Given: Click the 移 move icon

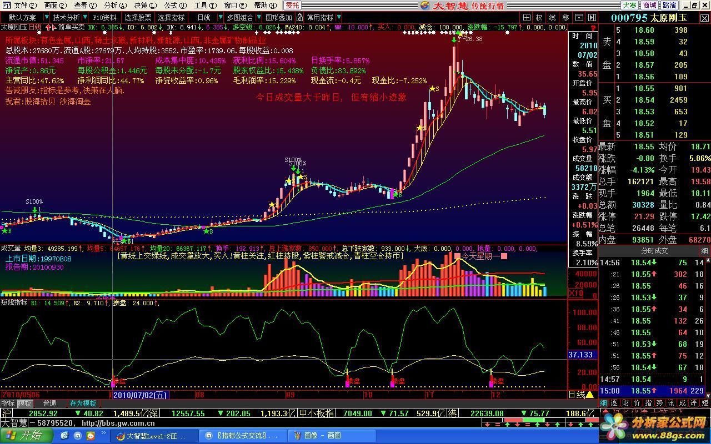Looking at the screenshot, I should [x=566, y=18].
